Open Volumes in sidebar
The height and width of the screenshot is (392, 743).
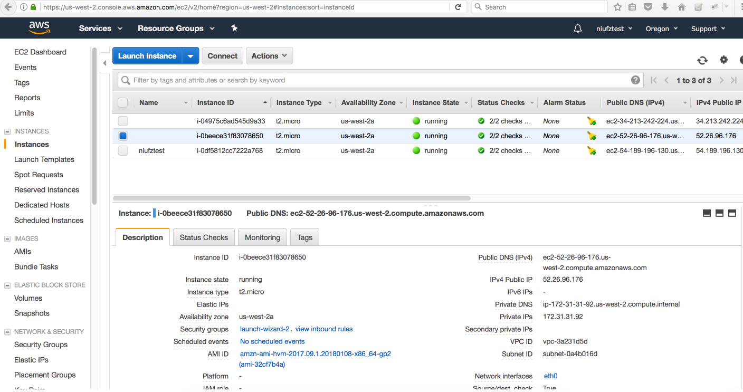click(28, 298)
